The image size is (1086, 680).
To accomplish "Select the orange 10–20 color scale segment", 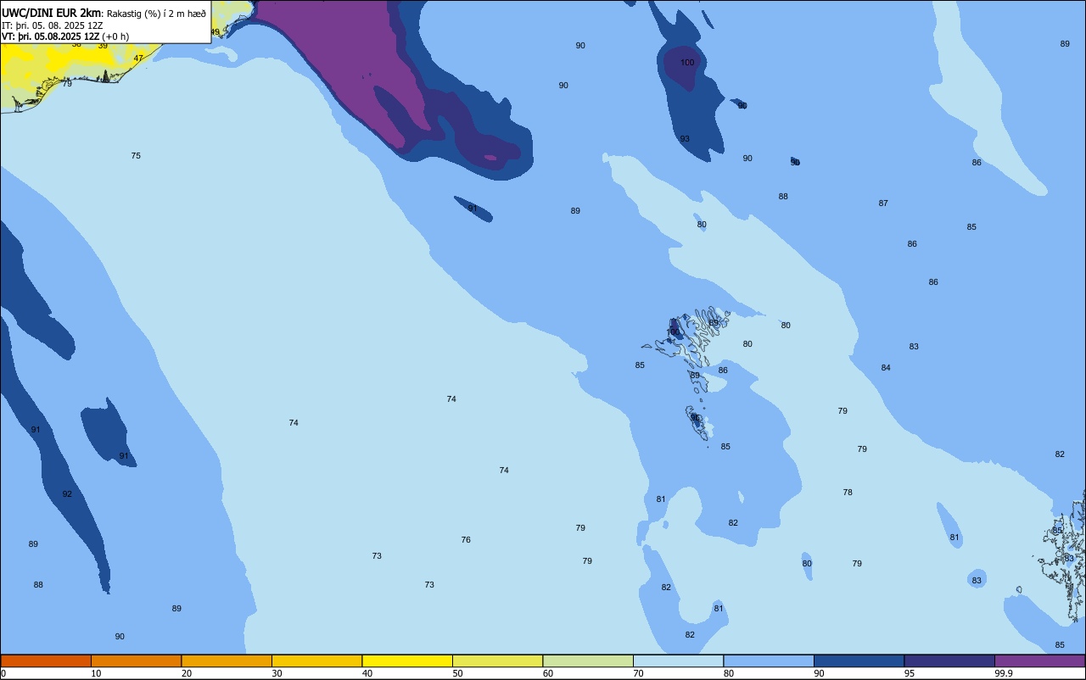I will [136, 660].
